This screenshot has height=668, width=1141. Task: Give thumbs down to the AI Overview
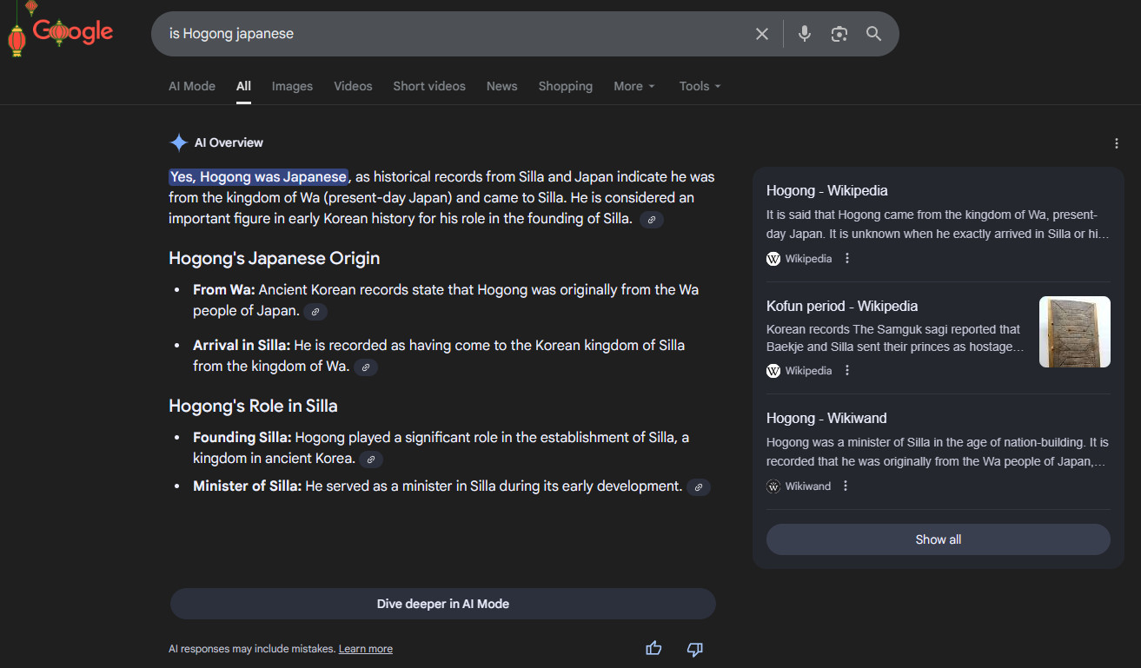[694, 649]
